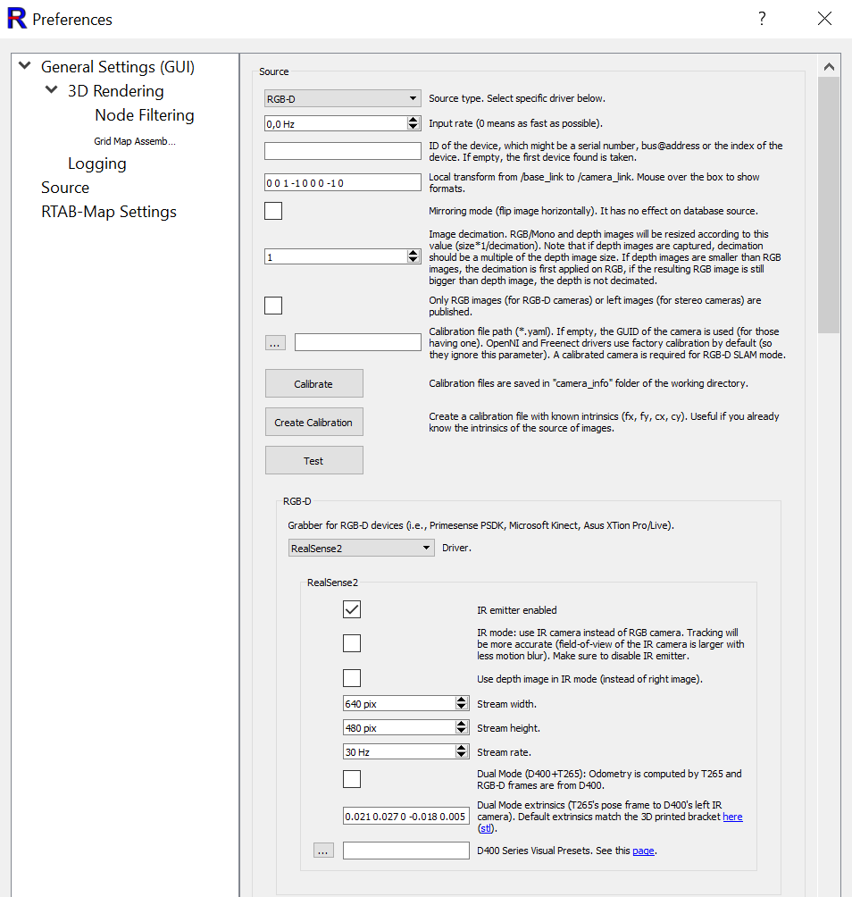Viewport: 852px width, 897px height.
Task: Increase the Input rate value
Action: click(x=413, y=120)
